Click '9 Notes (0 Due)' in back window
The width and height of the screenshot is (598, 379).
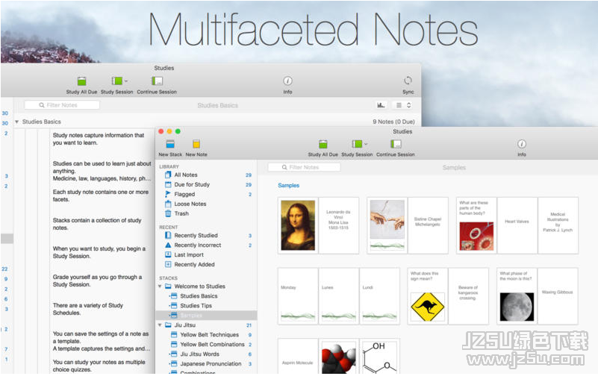pos(393,122)
